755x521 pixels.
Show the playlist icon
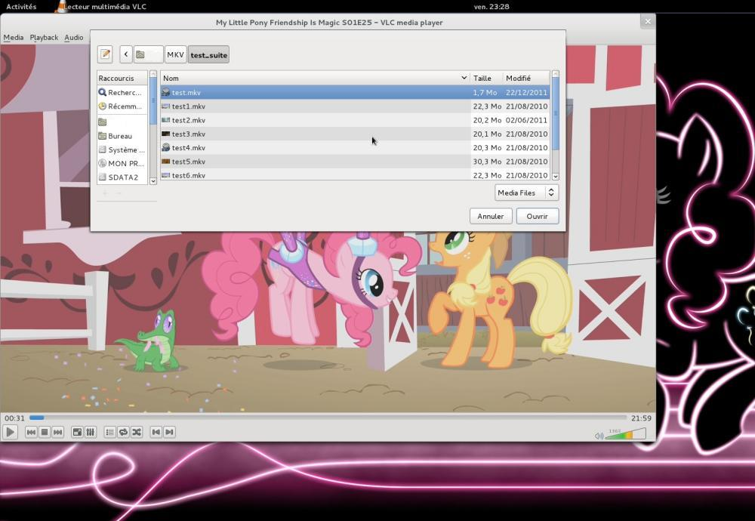[x=109, y=432]
